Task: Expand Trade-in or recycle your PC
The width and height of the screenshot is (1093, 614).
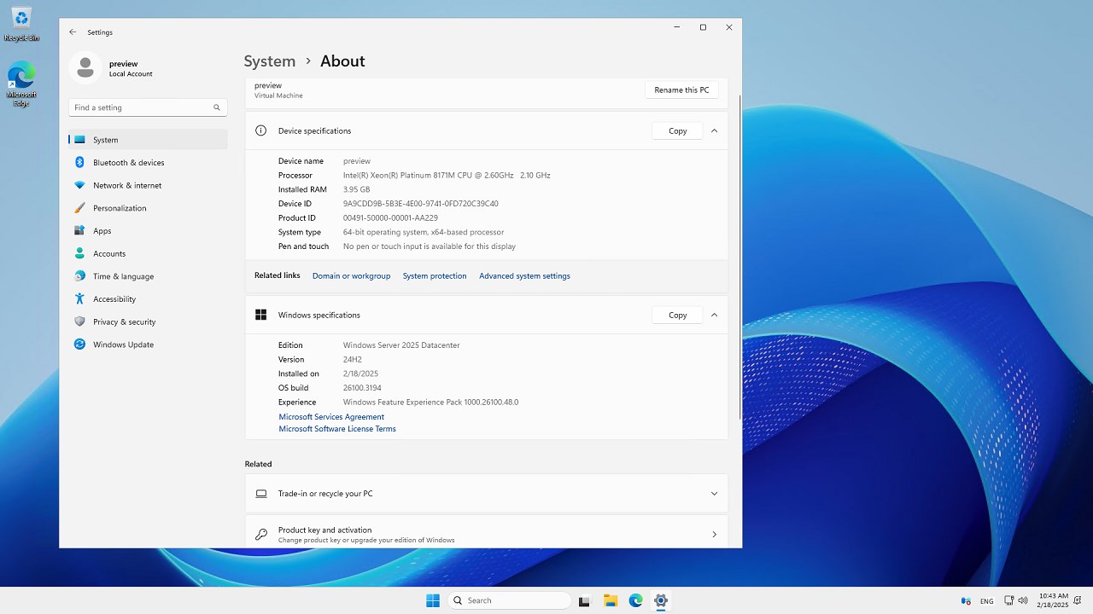Action: pyautogui.click(x=715, y=494)
